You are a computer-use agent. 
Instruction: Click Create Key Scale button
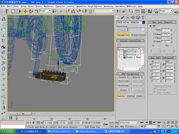pyautogui.click(x=123, y=90)
